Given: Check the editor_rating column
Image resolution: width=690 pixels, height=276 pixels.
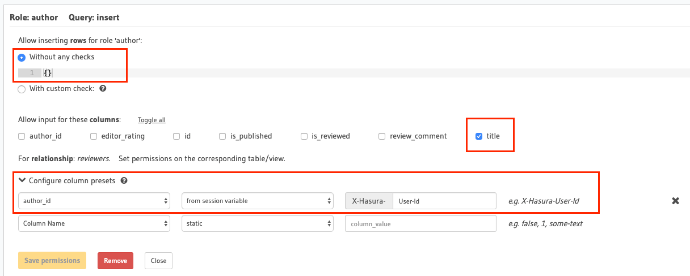Looking at the screenshot, I should point(94,136).
